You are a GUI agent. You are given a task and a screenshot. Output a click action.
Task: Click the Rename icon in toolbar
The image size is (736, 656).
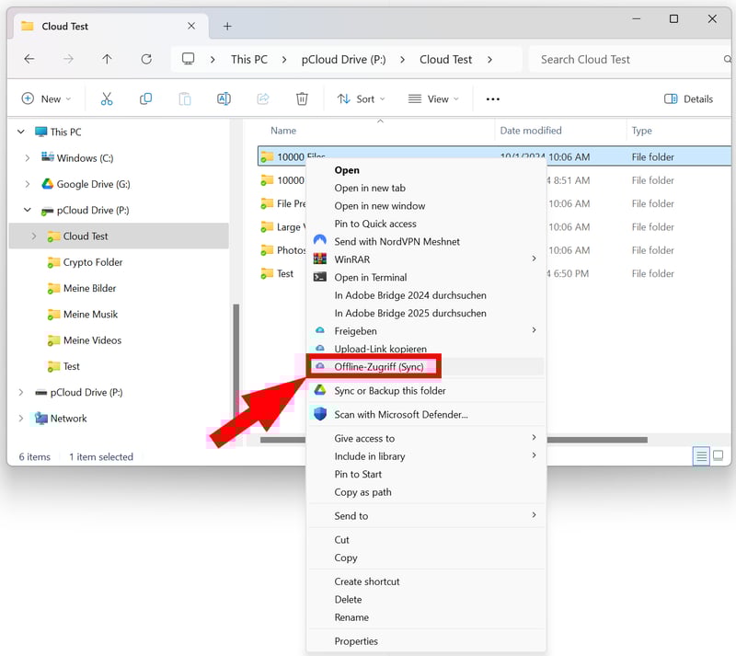click(224, 98)
